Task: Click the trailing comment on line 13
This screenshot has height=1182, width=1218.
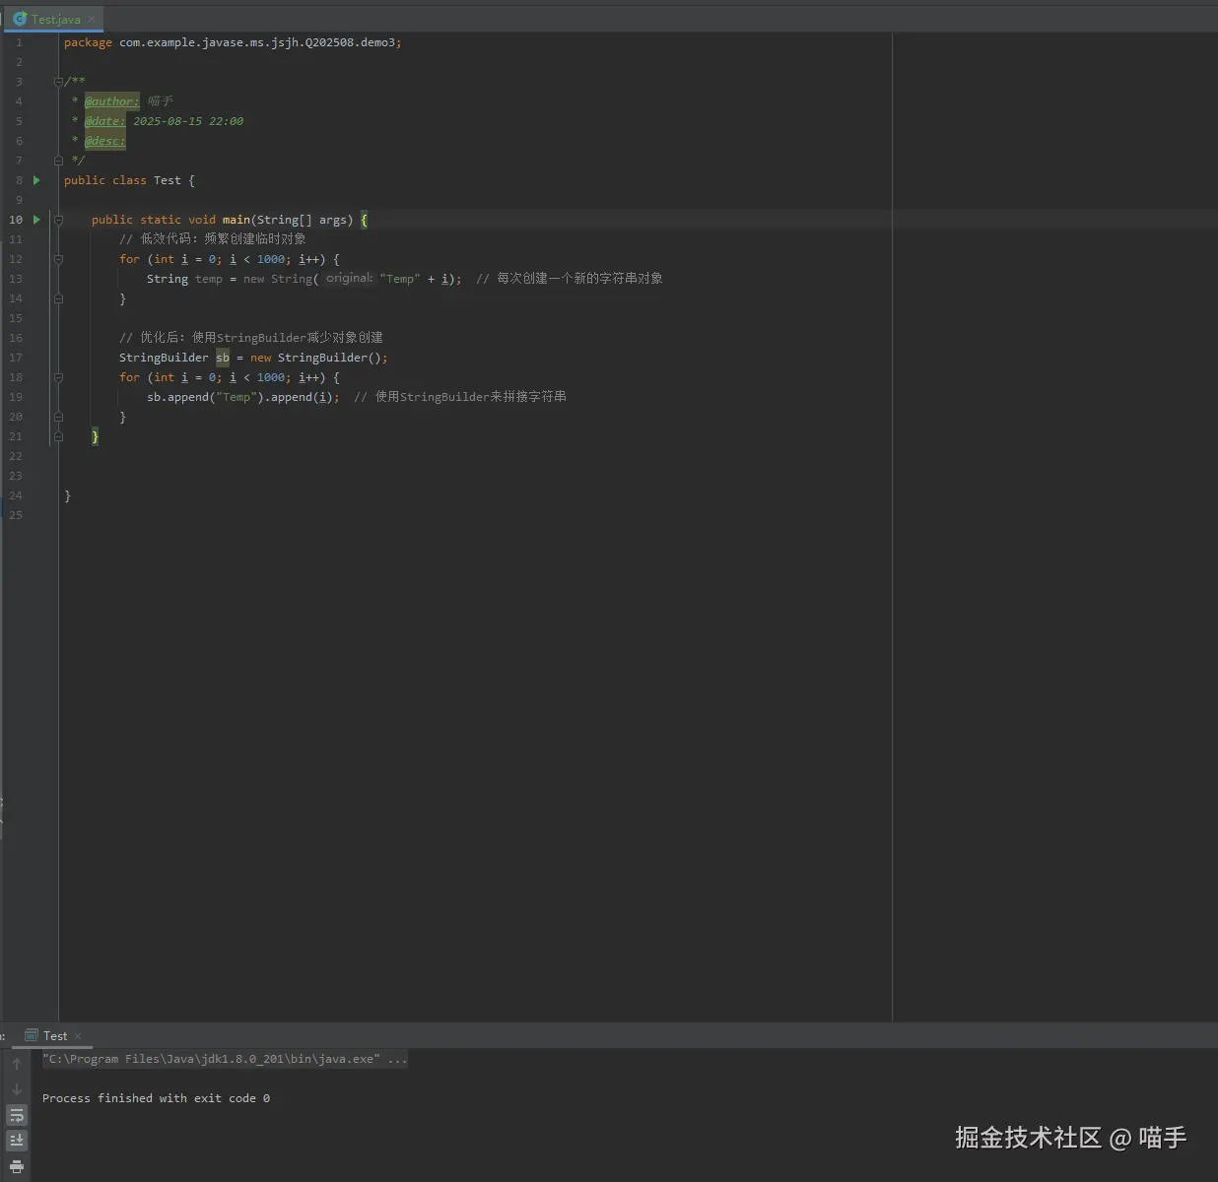Action: tap(570, 279)
